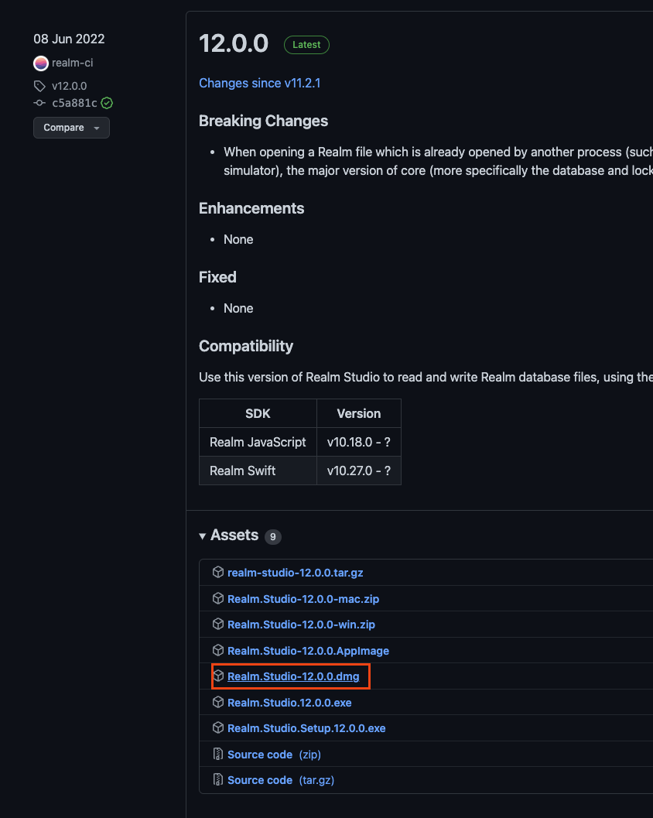Download Source code (zip)

click(274, 755)
